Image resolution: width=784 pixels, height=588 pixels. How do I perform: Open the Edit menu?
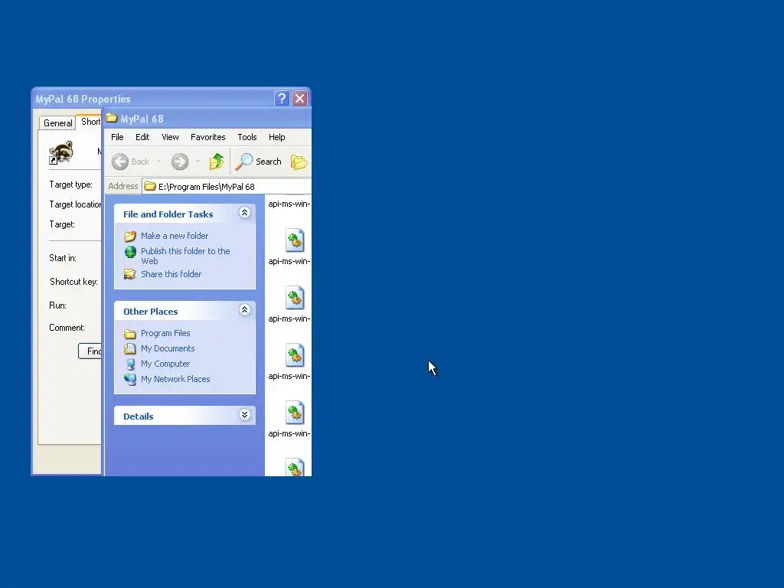tap(142, 137)
